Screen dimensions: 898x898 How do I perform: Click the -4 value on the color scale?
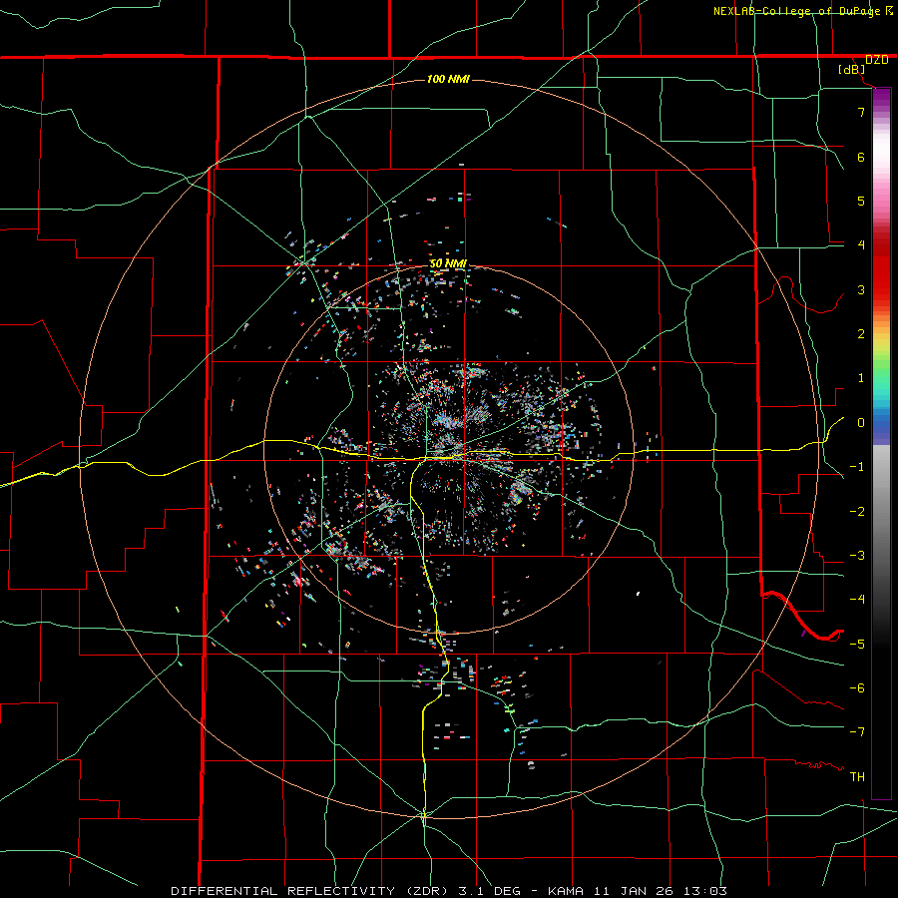[x=857, y=600]
